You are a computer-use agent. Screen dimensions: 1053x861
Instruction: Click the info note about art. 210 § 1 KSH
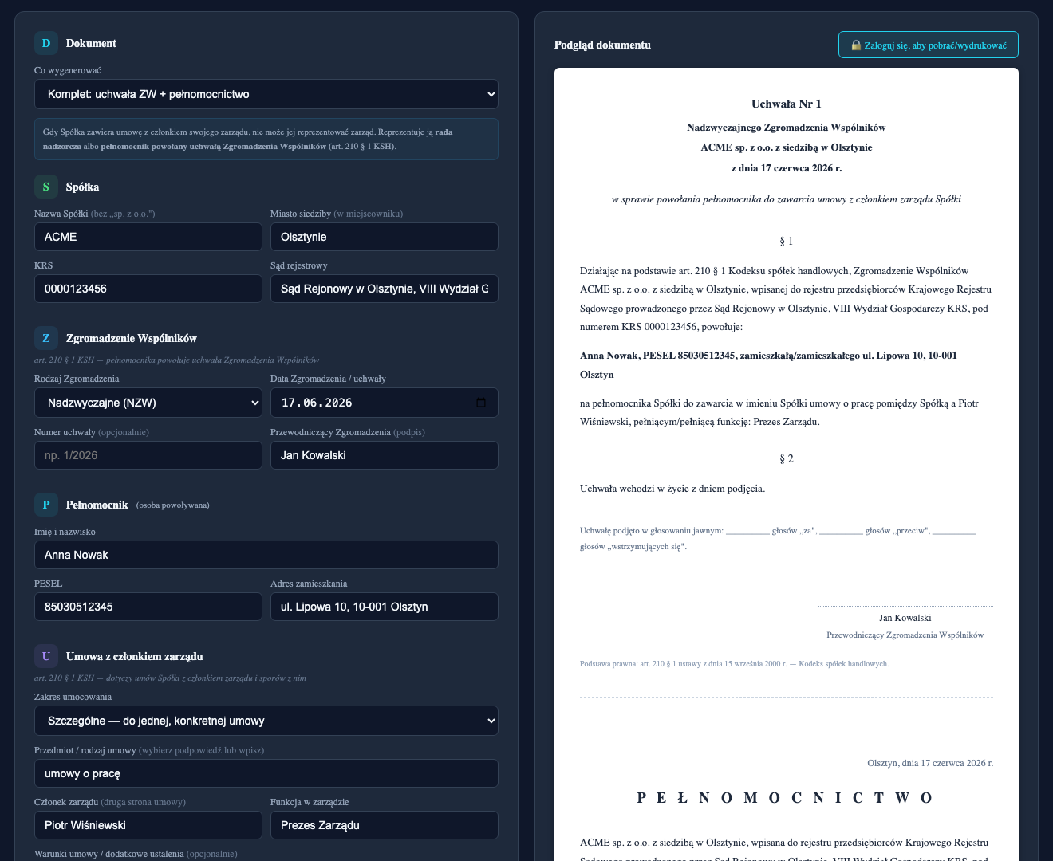click(266, 140)
